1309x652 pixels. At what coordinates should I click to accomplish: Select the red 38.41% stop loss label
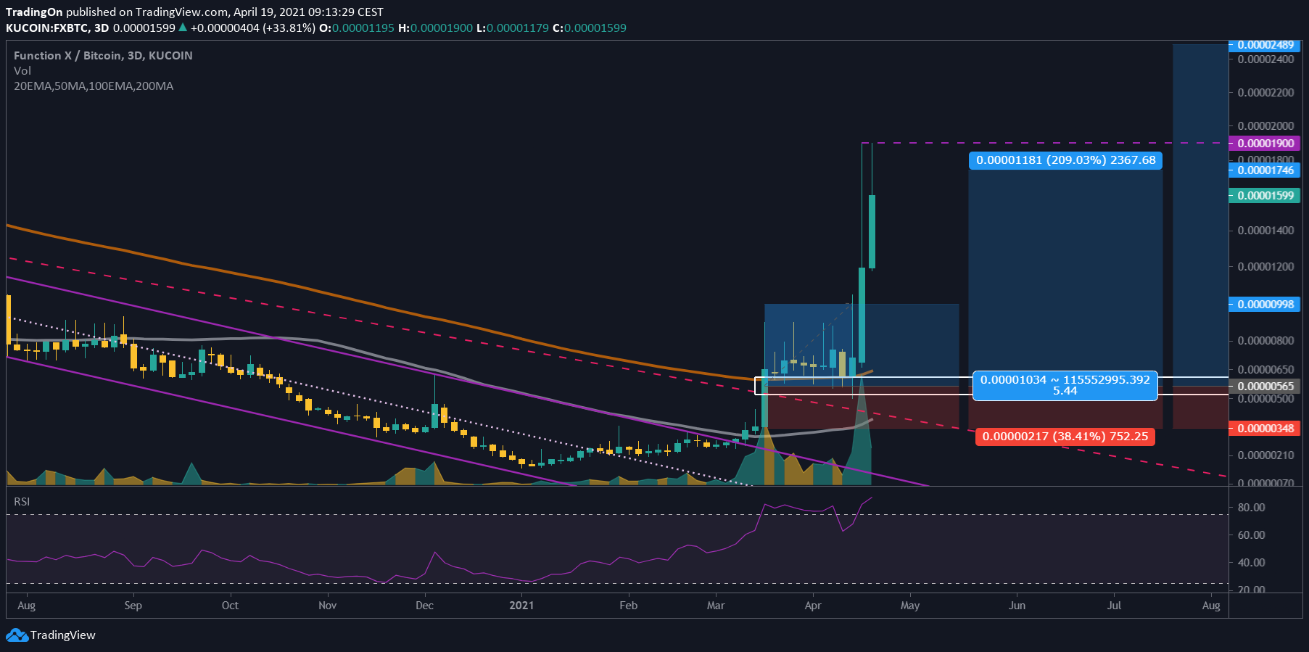click(1065, 437)
